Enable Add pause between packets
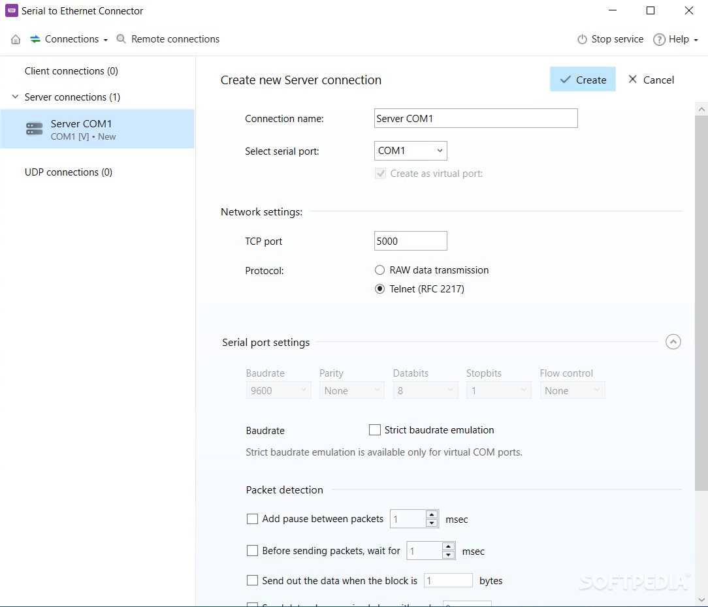The height and width of the screenshot is (607, 708). 252,519
